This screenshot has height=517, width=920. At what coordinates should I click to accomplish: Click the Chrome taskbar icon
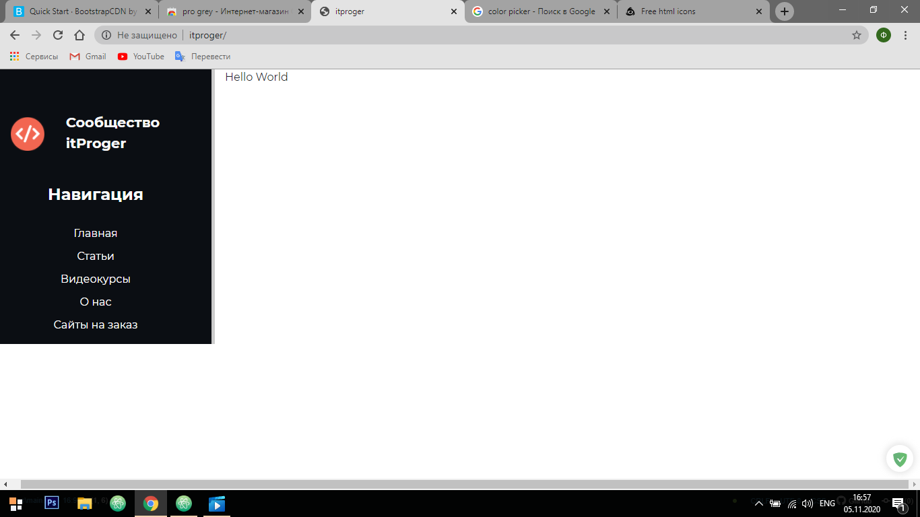pyautogui.click(x=151, y=504)
